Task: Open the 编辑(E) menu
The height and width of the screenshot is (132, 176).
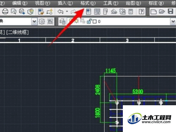Action: click(x=20, y=3)
